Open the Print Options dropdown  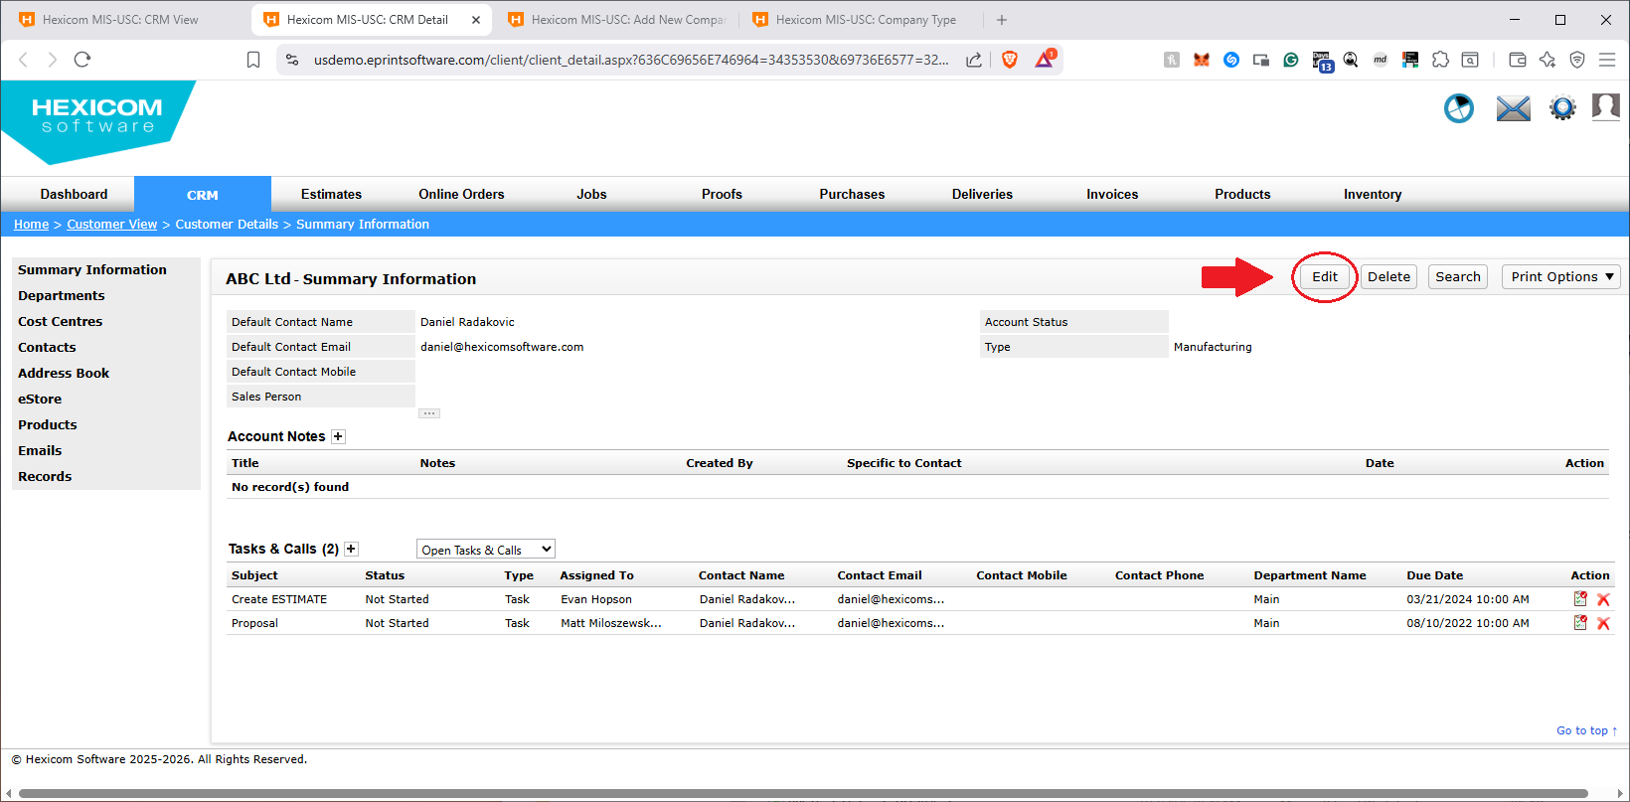click(1561, 276)
